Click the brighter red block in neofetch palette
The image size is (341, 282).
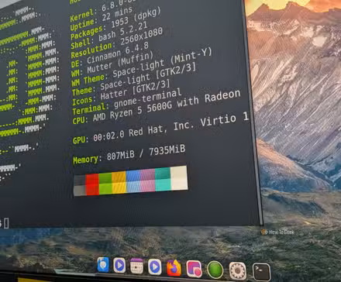[x=92, y=190]
